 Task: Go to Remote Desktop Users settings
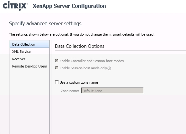(x=29, y=66)
